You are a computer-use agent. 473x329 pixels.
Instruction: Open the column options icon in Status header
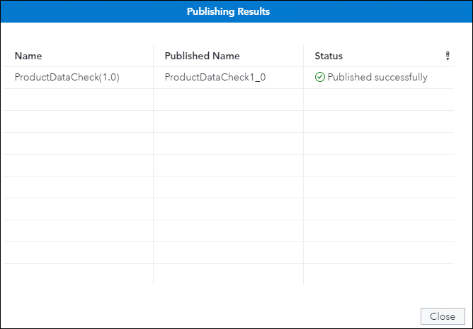click(x=448, y=56)
